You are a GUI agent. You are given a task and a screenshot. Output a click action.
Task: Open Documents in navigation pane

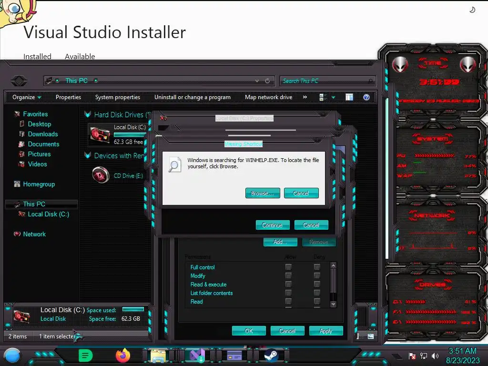(x=43, y=144)
